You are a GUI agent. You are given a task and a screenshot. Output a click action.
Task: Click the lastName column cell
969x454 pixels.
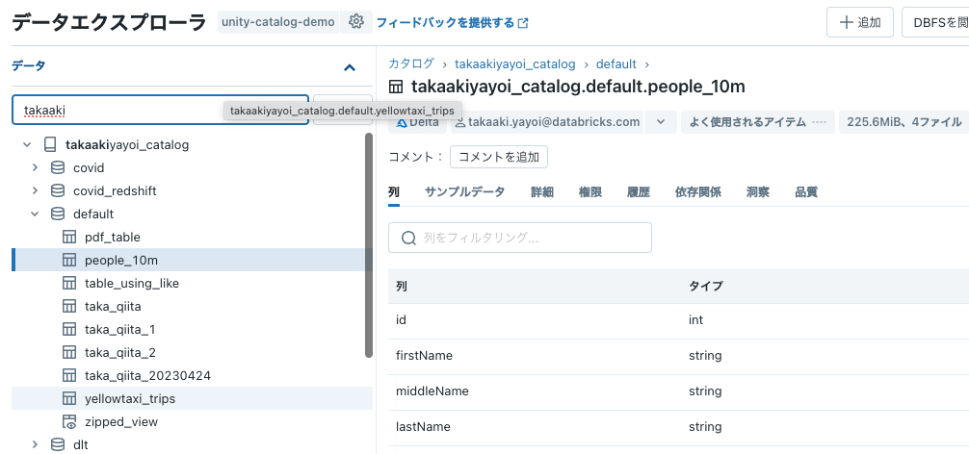coord(423,427)
